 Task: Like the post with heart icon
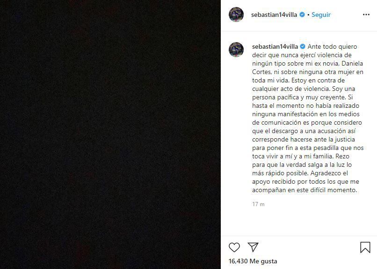tap(234, 247)
